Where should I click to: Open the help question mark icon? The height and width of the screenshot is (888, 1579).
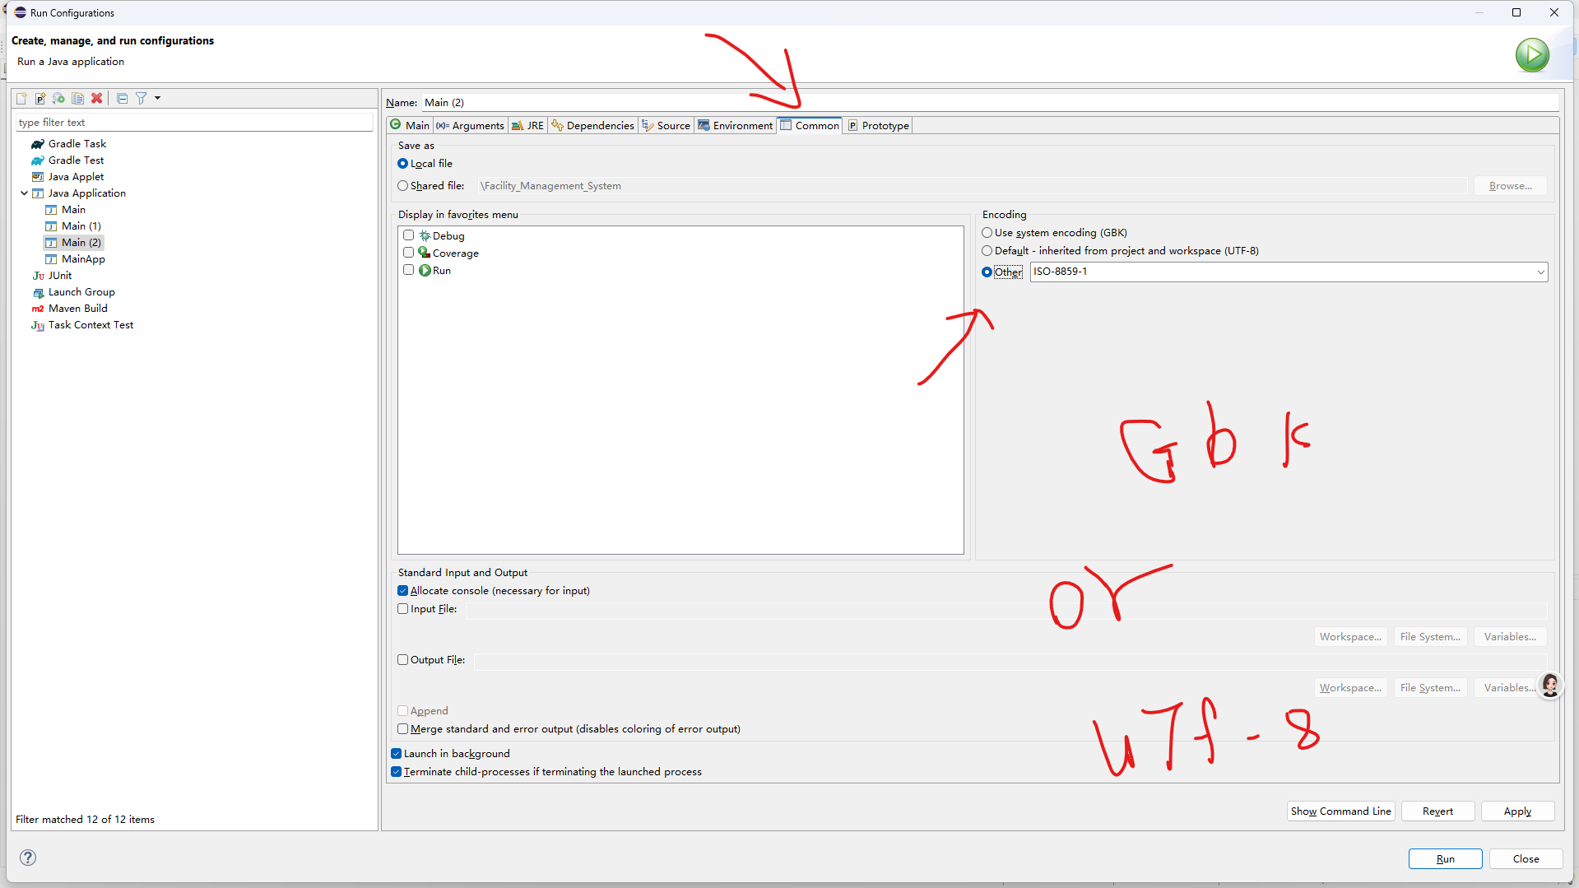pos(28,858)
